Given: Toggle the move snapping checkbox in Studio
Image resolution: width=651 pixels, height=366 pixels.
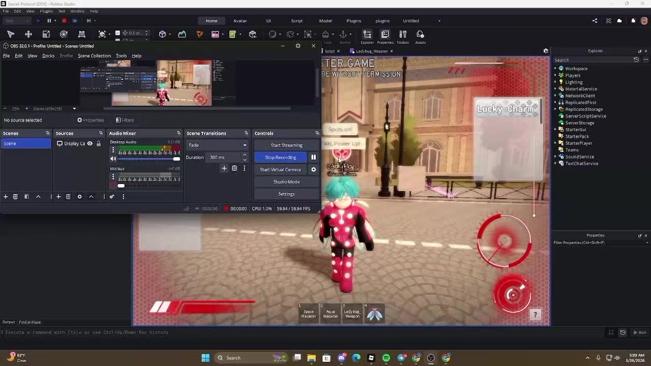Looking at the screenshot, I should [118, 33].
